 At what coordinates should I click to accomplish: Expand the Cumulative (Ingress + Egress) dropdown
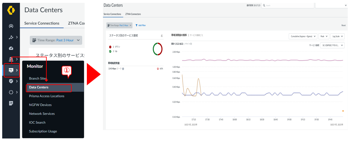click(303, 37)
